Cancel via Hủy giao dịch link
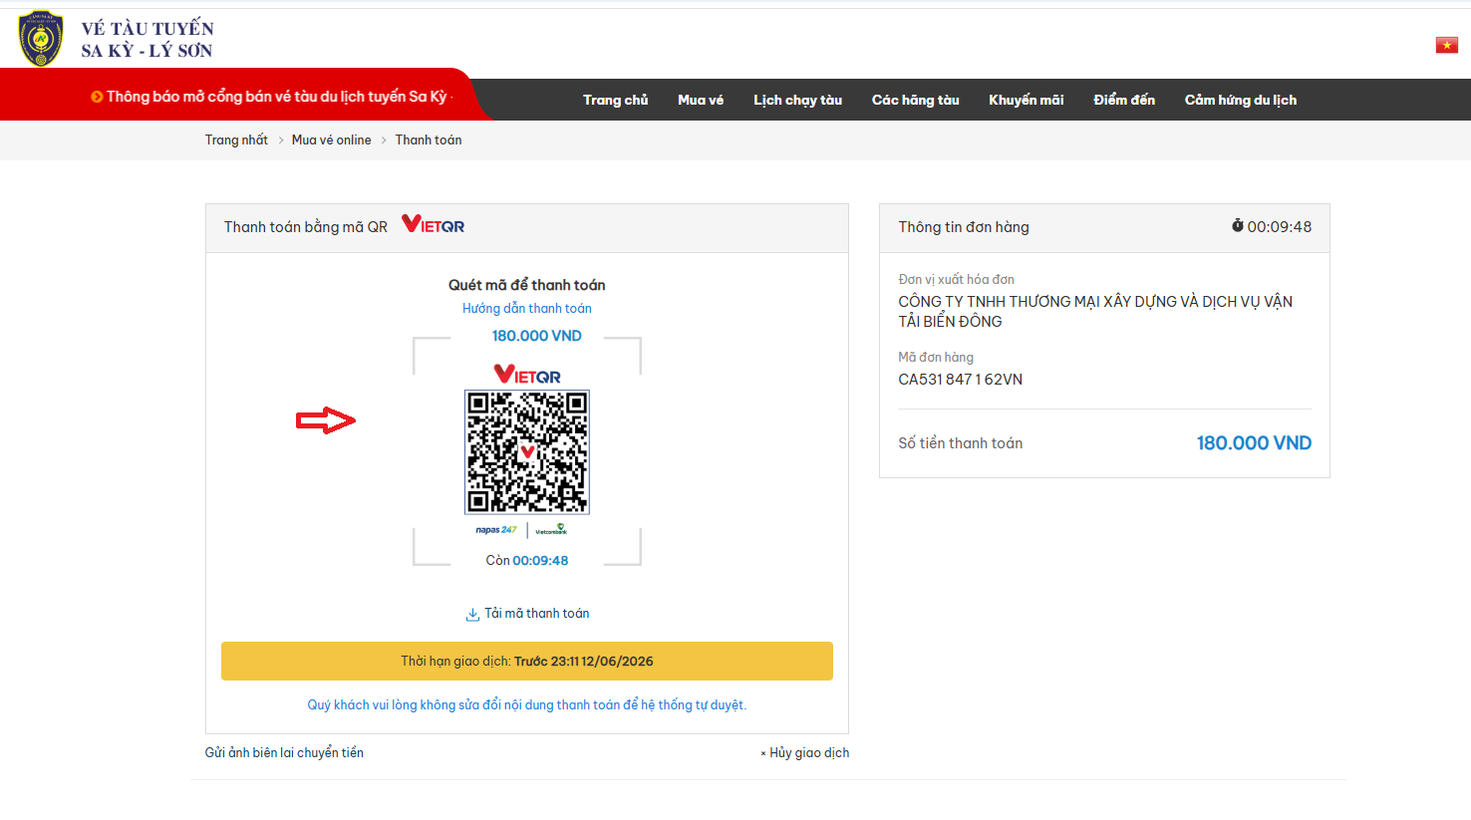Viewport: 1471px width, 820px height. [805, 753]
